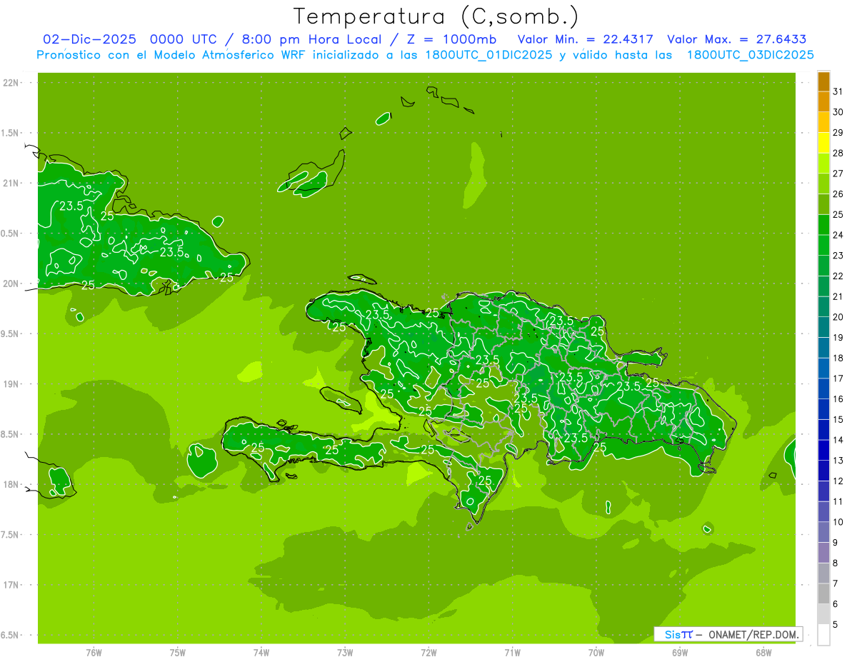Click the '70W' longitude label
The width and height of the screenshot is (857, 662).
(596, 652)
